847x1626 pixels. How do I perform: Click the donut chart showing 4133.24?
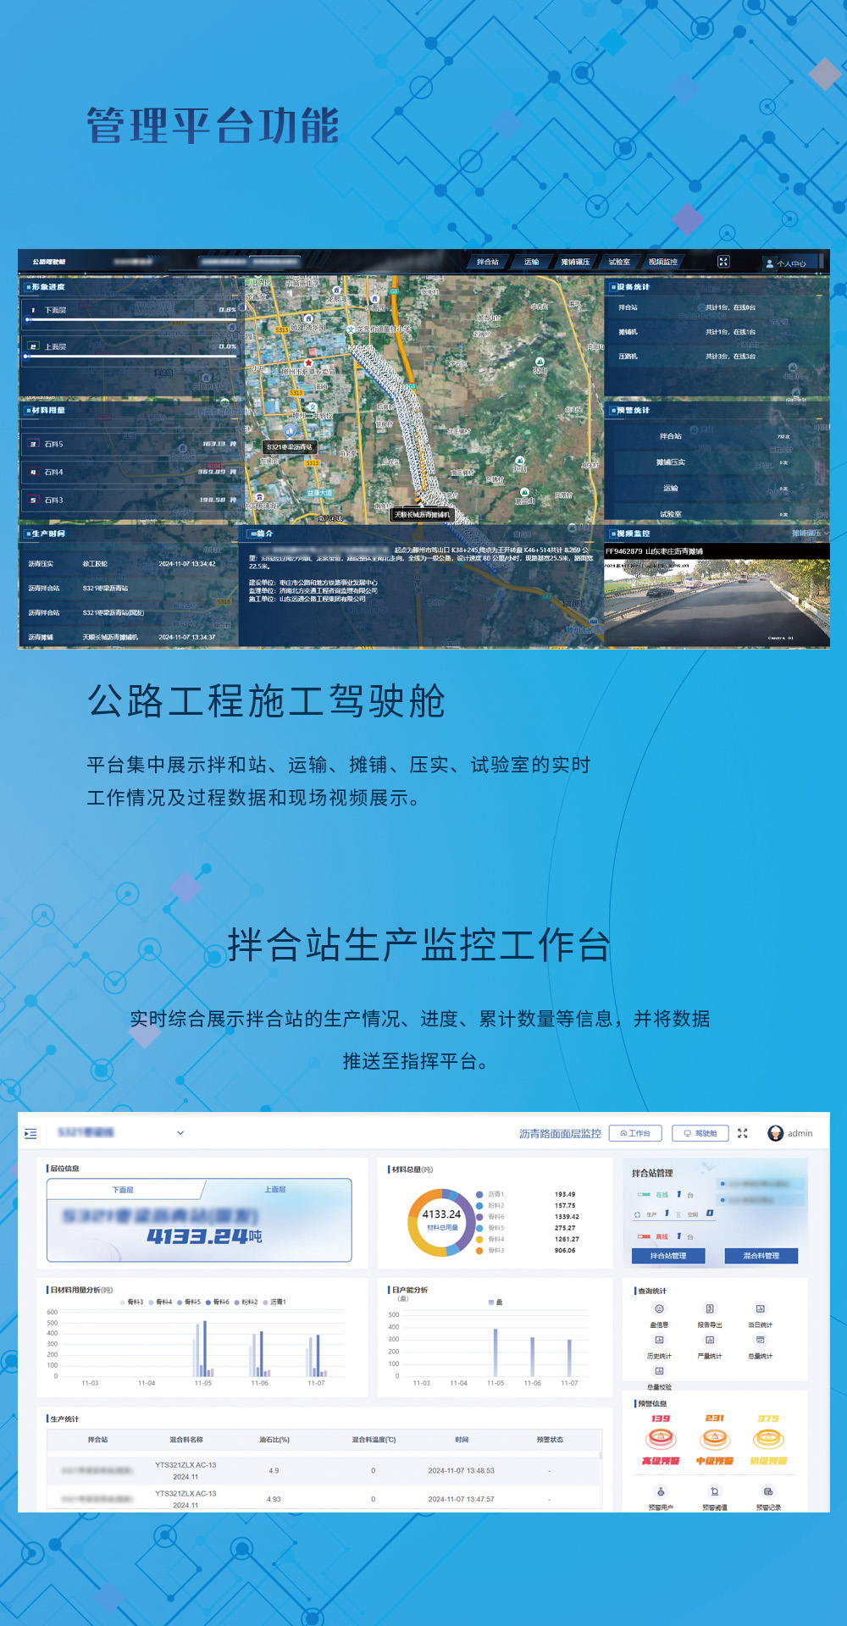tap(441, 1222)
